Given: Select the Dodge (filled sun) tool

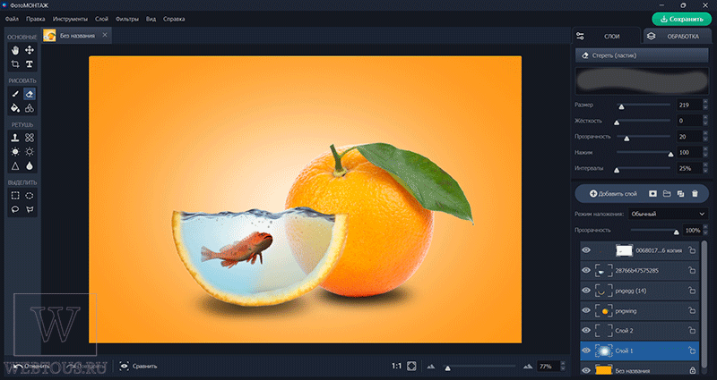Looking at the screenshot, I should coord(15,151).
